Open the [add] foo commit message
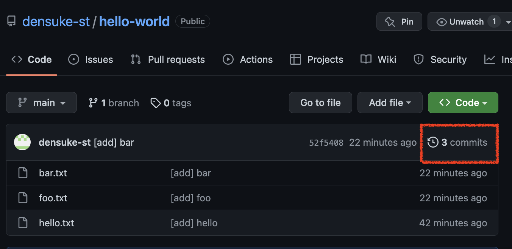 click(190, 198)
